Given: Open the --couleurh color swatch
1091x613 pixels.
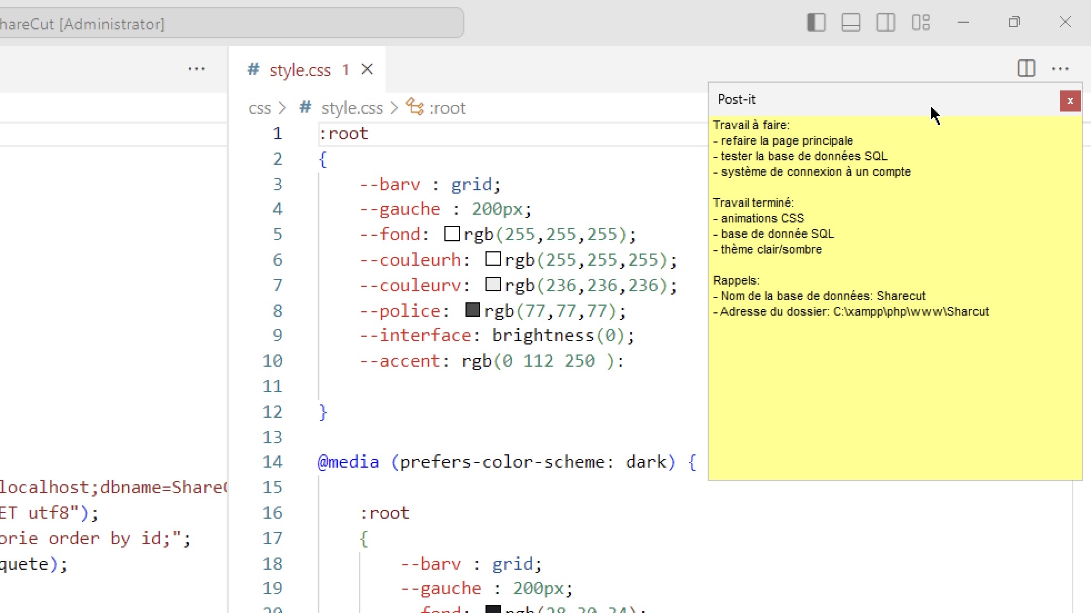Looking at the screenshot, I should coord(493,259).
